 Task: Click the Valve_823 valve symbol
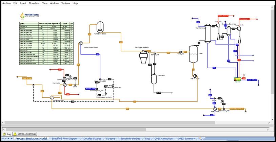click(180, 52)
